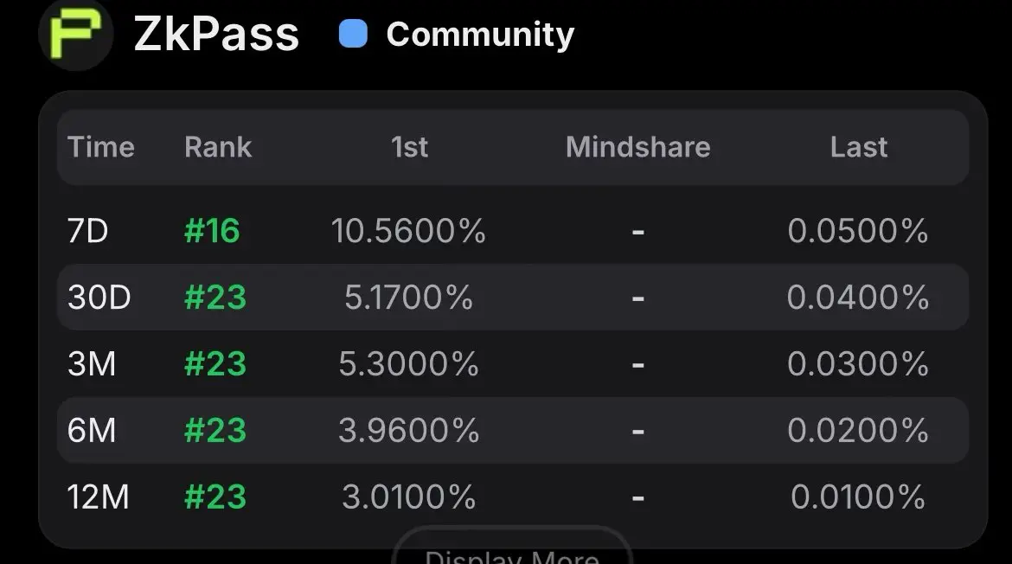The width and height of the screenshot is (1012, 564).
Task: Click the blue Community color square
Action: [353, 35]
